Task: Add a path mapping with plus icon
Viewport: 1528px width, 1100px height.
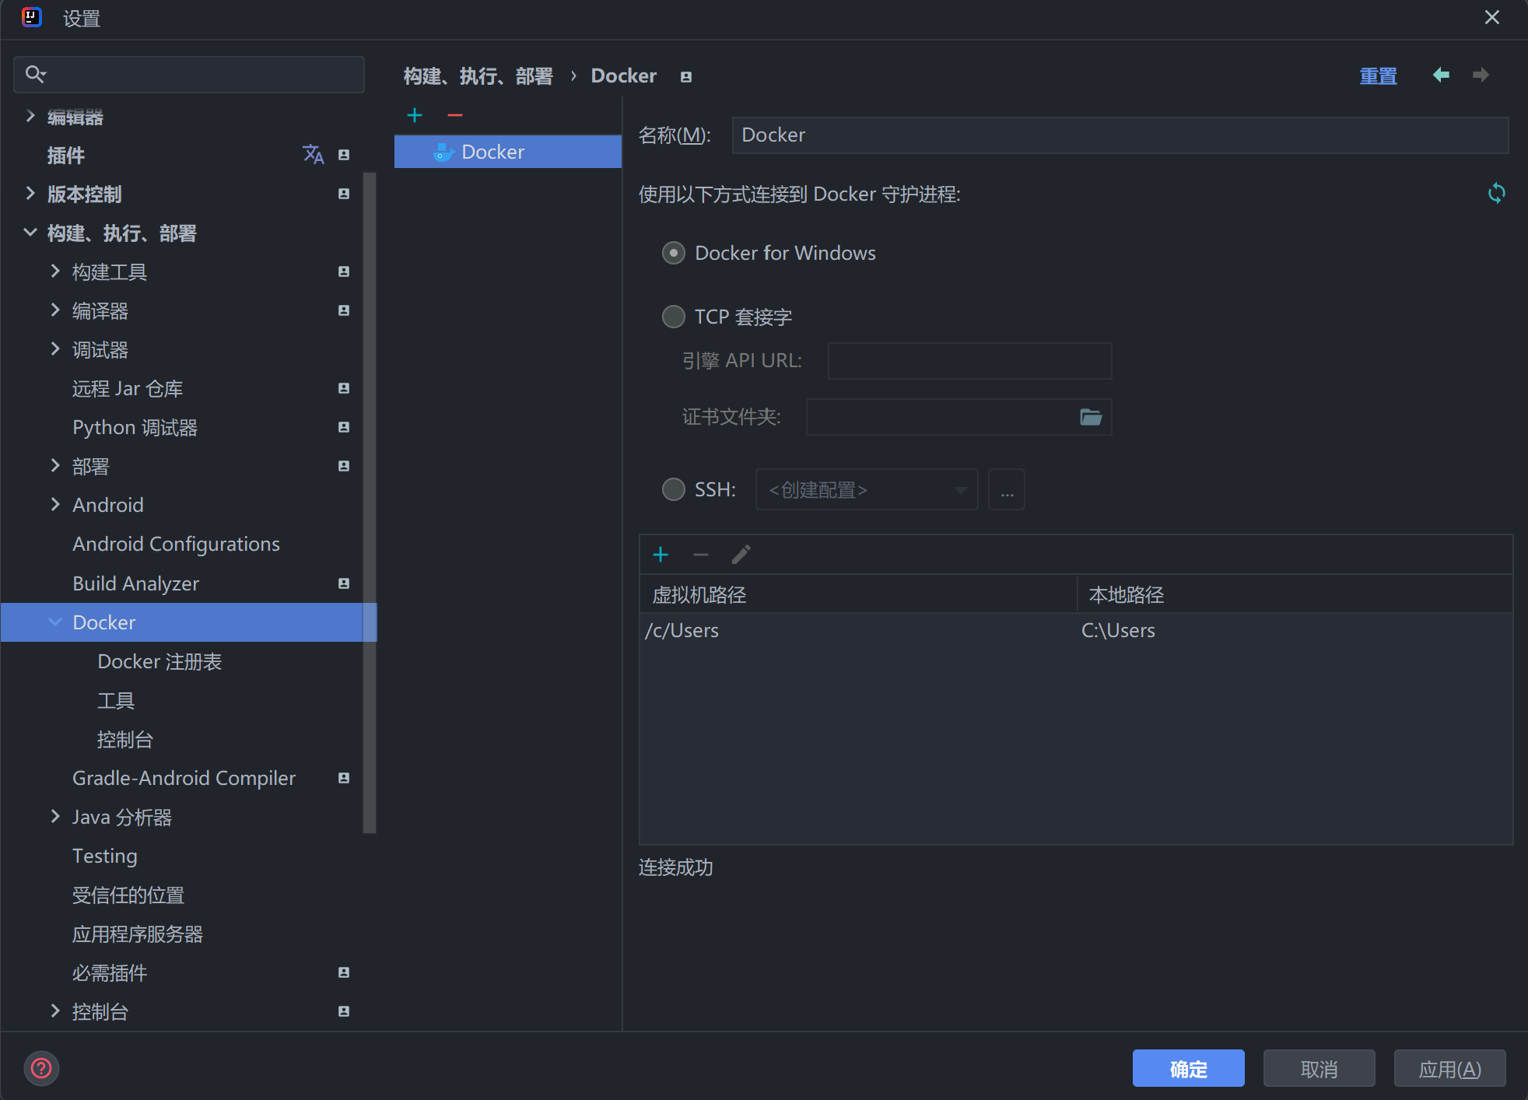Action: coord(661,555)
